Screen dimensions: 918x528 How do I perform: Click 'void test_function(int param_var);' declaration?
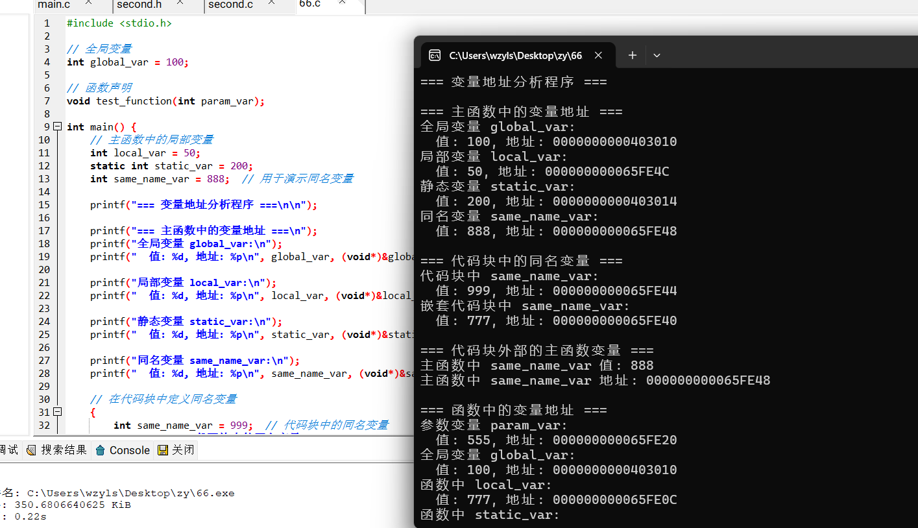[166, 101]
